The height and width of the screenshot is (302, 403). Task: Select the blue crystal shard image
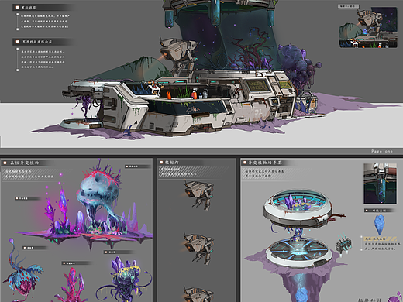point(379,225)
